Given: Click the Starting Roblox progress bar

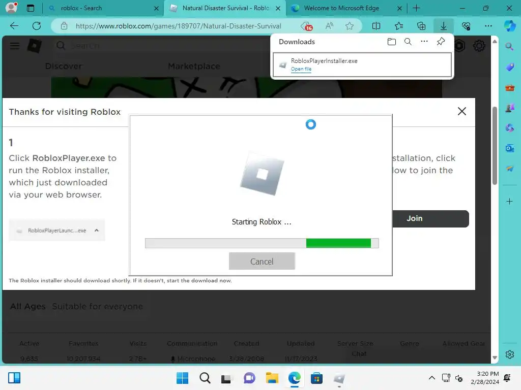Looking at the screenshot, I should coord(262,243).
